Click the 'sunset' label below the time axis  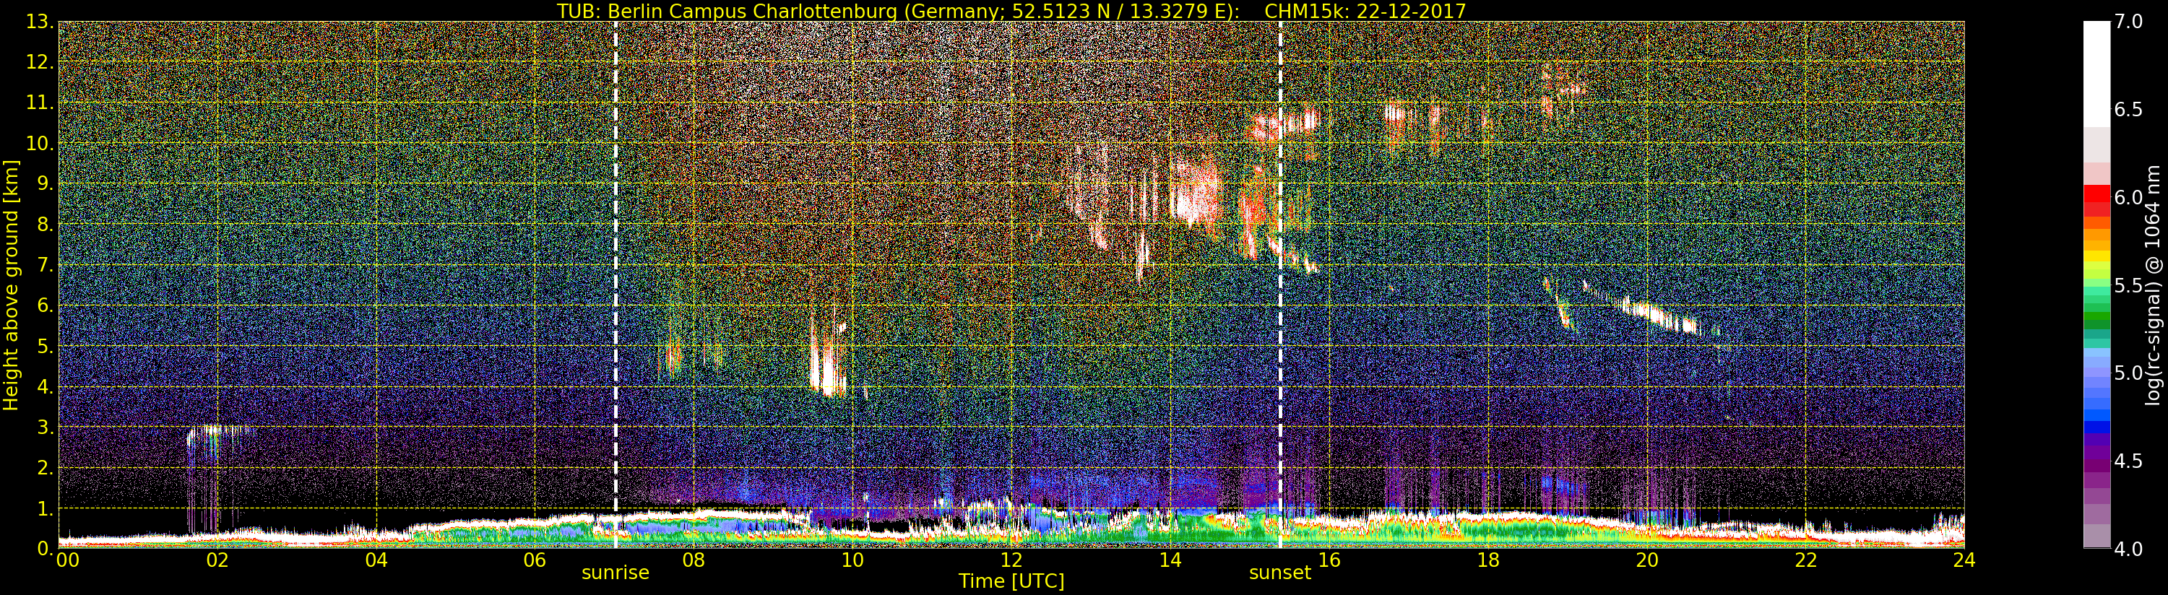coord(1280,573)
